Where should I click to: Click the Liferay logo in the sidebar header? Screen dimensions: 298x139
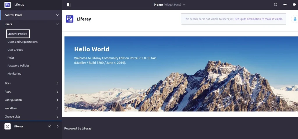point(7,5)
